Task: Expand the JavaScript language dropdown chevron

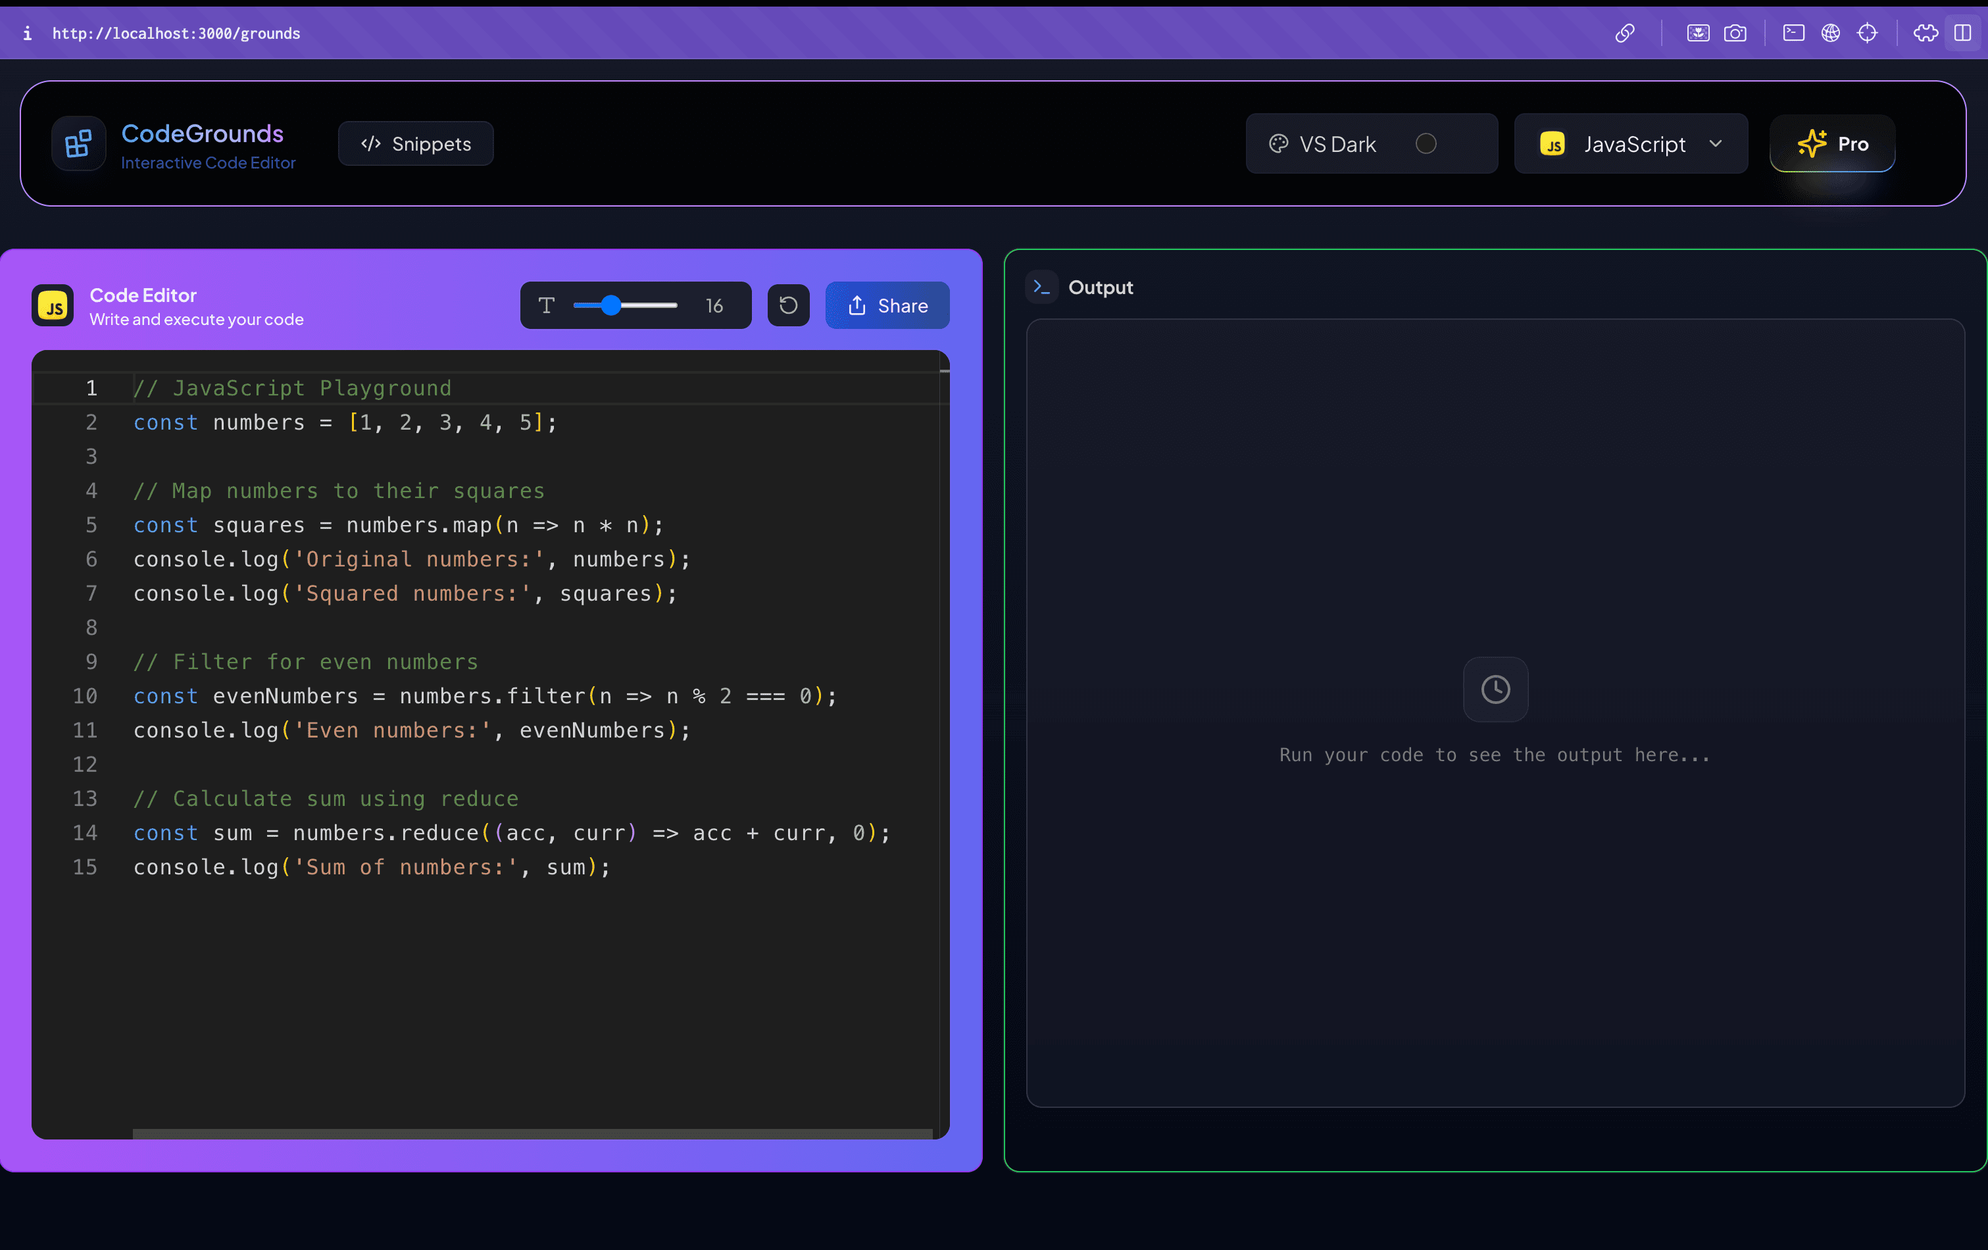Action: 1716,143
